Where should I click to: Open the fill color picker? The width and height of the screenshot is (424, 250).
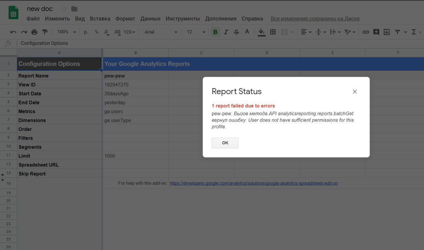pos(262,32)
